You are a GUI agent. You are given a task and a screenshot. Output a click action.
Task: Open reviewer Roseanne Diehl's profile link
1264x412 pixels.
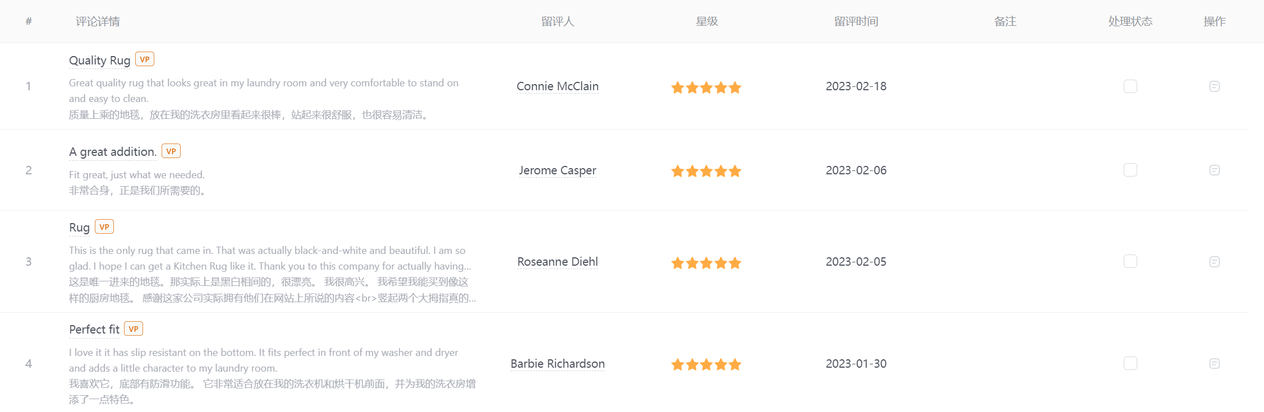pyautogui.click(x=558, y=262)
